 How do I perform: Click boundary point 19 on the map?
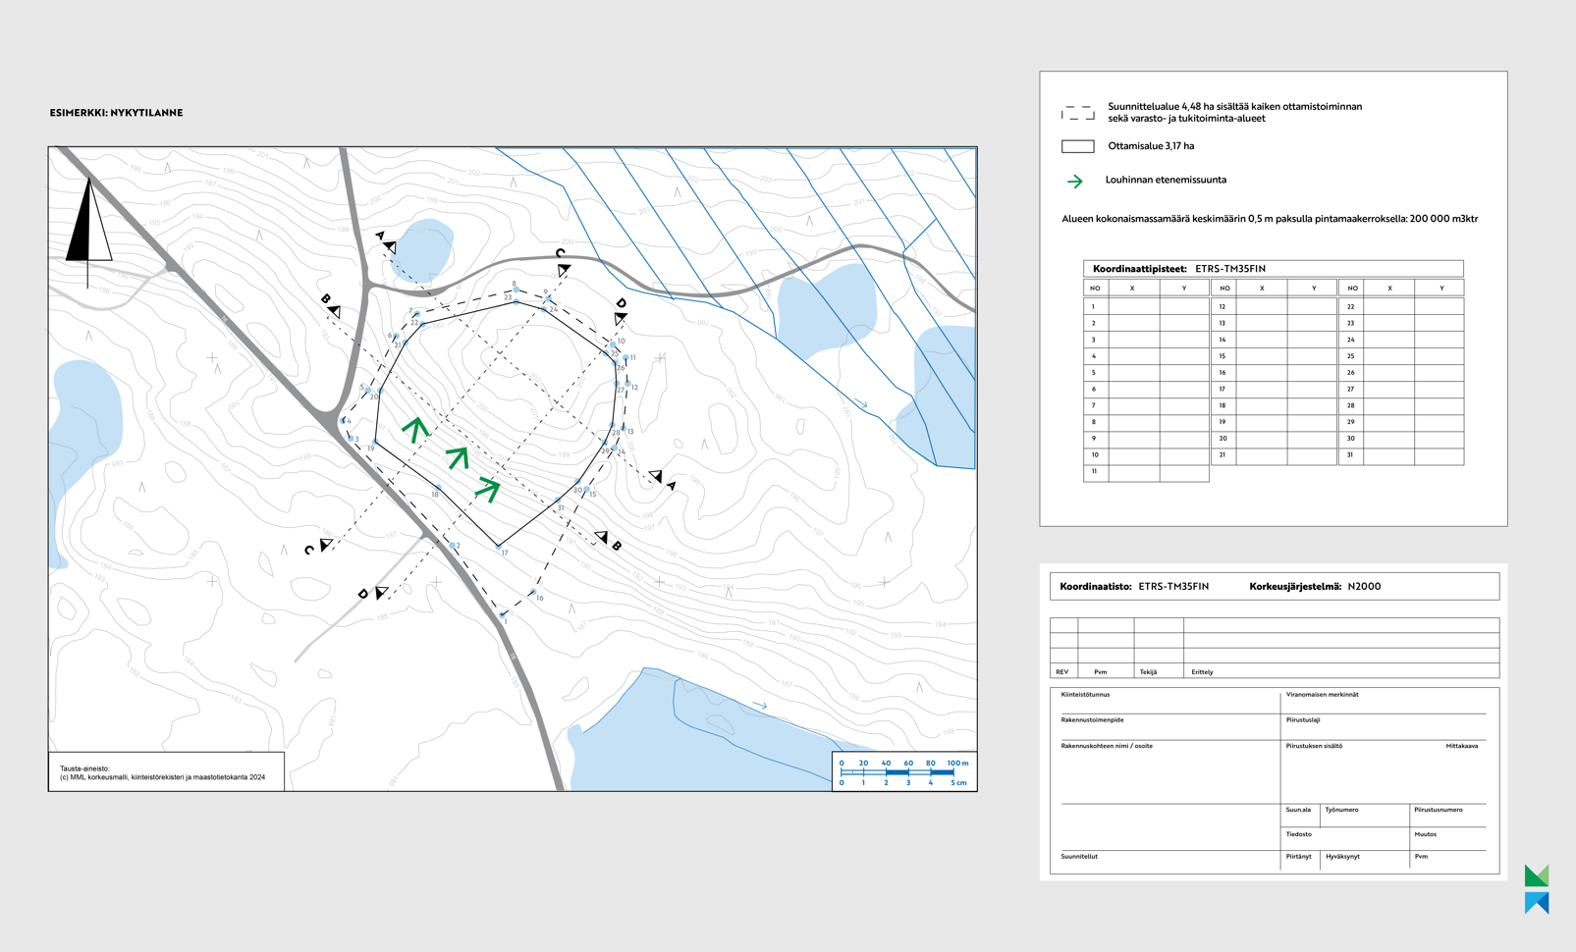pos(375,443)
